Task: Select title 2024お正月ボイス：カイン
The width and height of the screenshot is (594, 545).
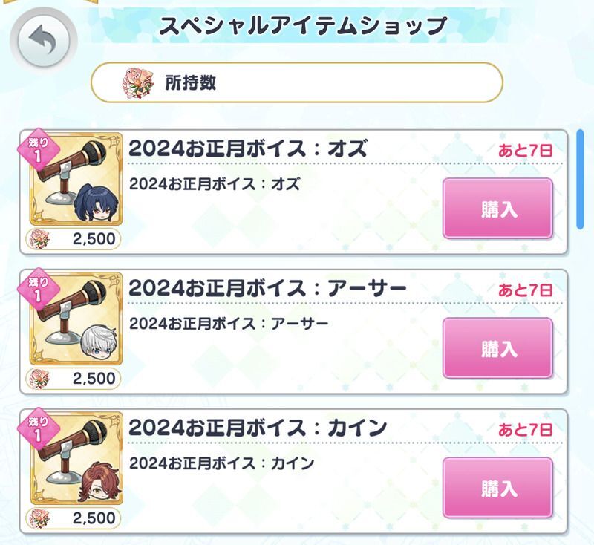Action: [x=258, y=428]
